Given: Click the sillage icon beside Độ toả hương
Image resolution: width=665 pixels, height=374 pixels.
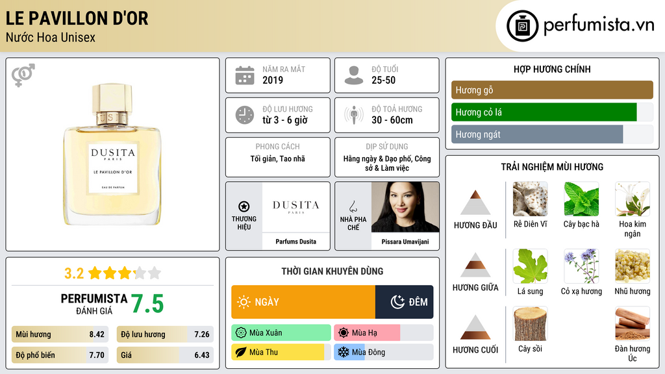Looking at the screenshot, I should click(x=354, y=115).
